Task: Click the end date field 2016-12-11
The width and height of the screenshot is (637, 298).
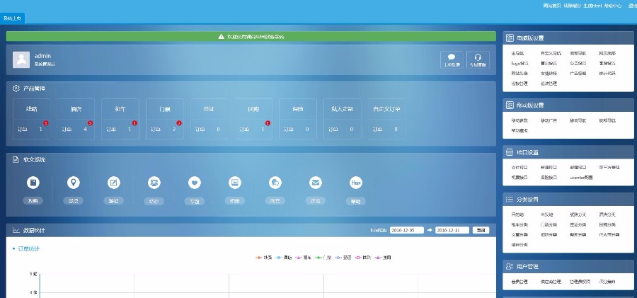Action: point(452,230)
